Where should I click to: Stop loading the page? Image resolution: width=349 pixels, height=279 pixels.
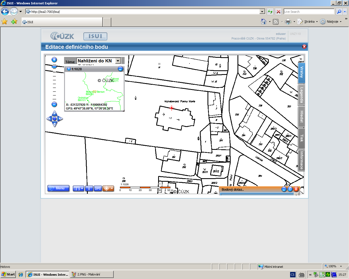278,12
